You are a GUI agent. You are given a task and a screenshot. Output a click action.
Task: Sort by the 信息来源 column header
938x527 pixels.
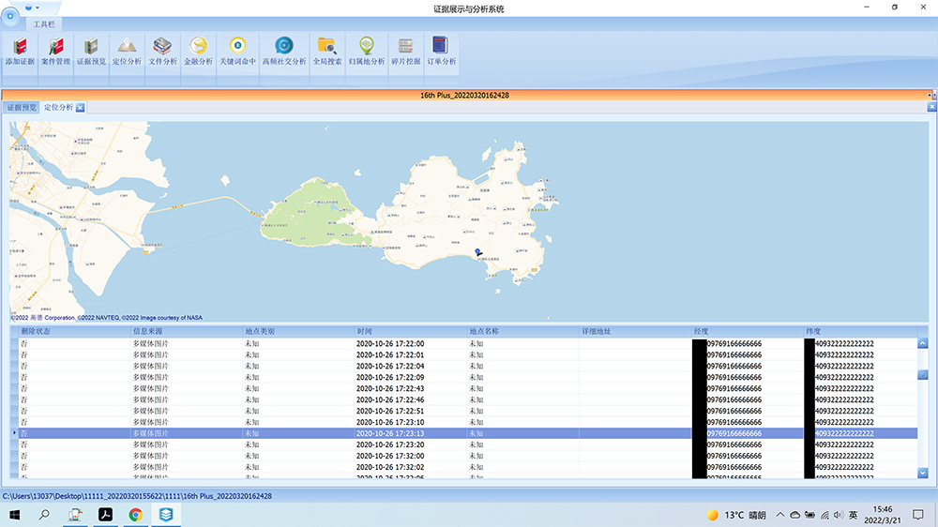click(186, 331)
